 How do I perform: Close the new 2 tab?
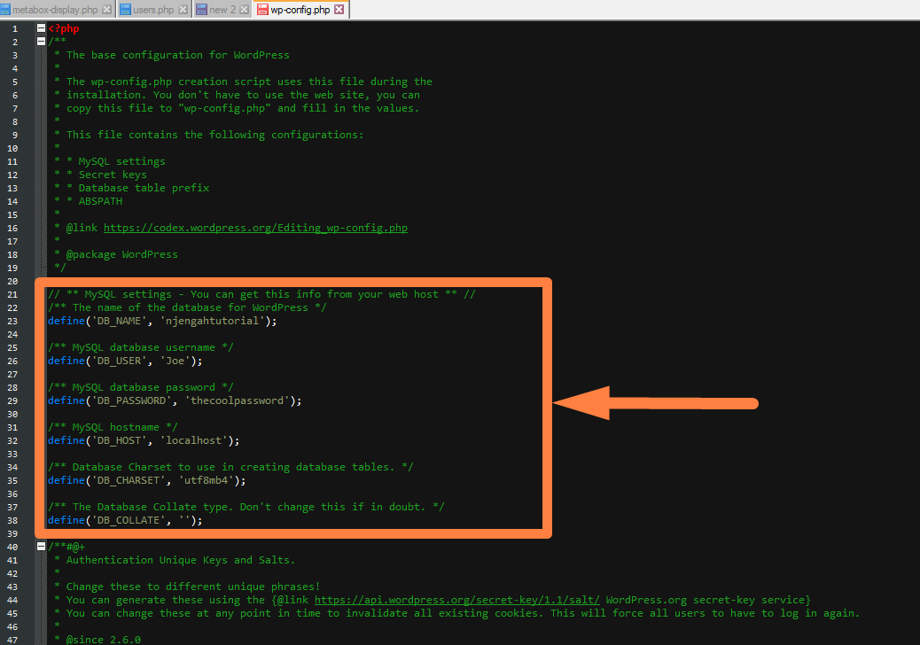(244, 10)
